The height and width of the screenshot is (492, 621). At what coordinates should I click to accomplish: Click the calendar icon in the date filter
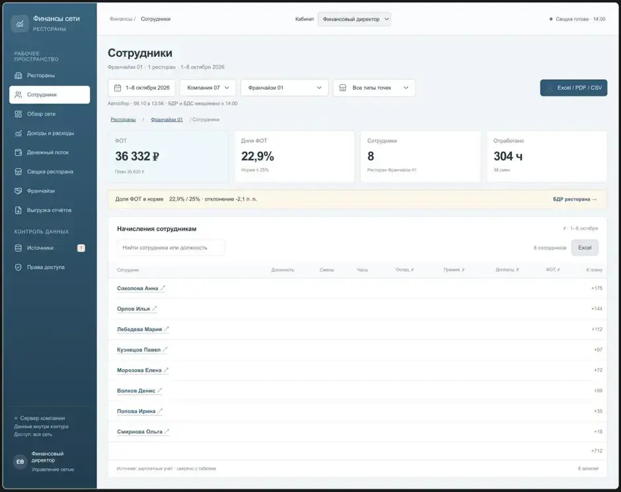pyautogui.click(x=118, y=88)
